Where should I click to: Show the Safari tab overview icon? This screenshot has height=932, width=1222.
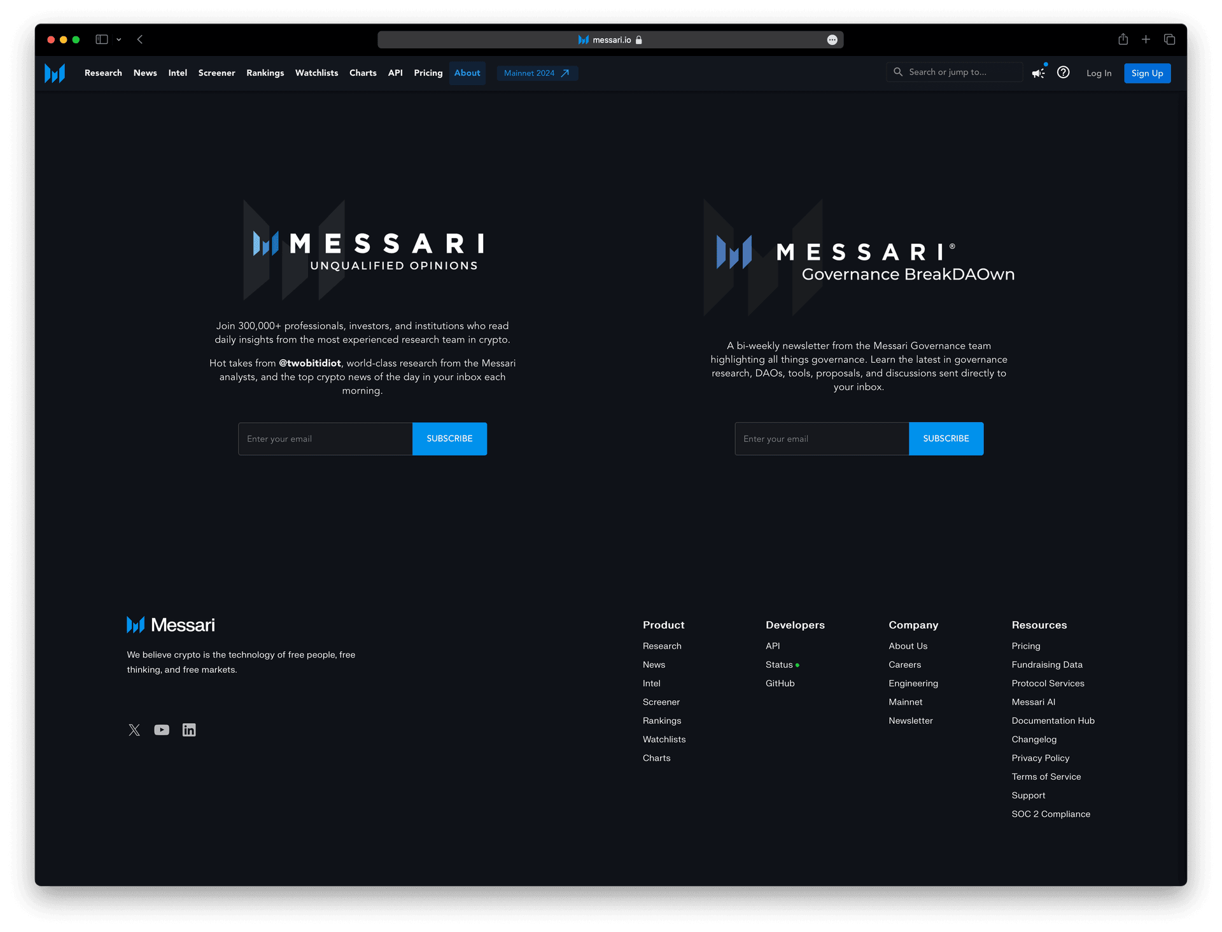pos(1169,39)
